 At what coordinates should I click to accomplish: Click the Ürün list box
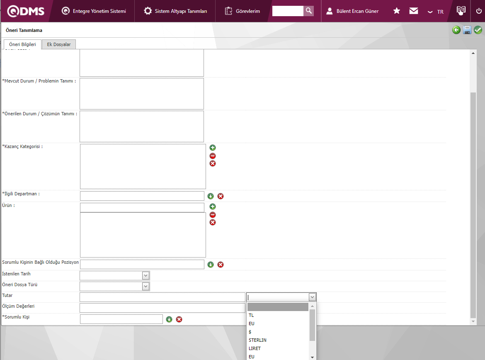(143, 235)
